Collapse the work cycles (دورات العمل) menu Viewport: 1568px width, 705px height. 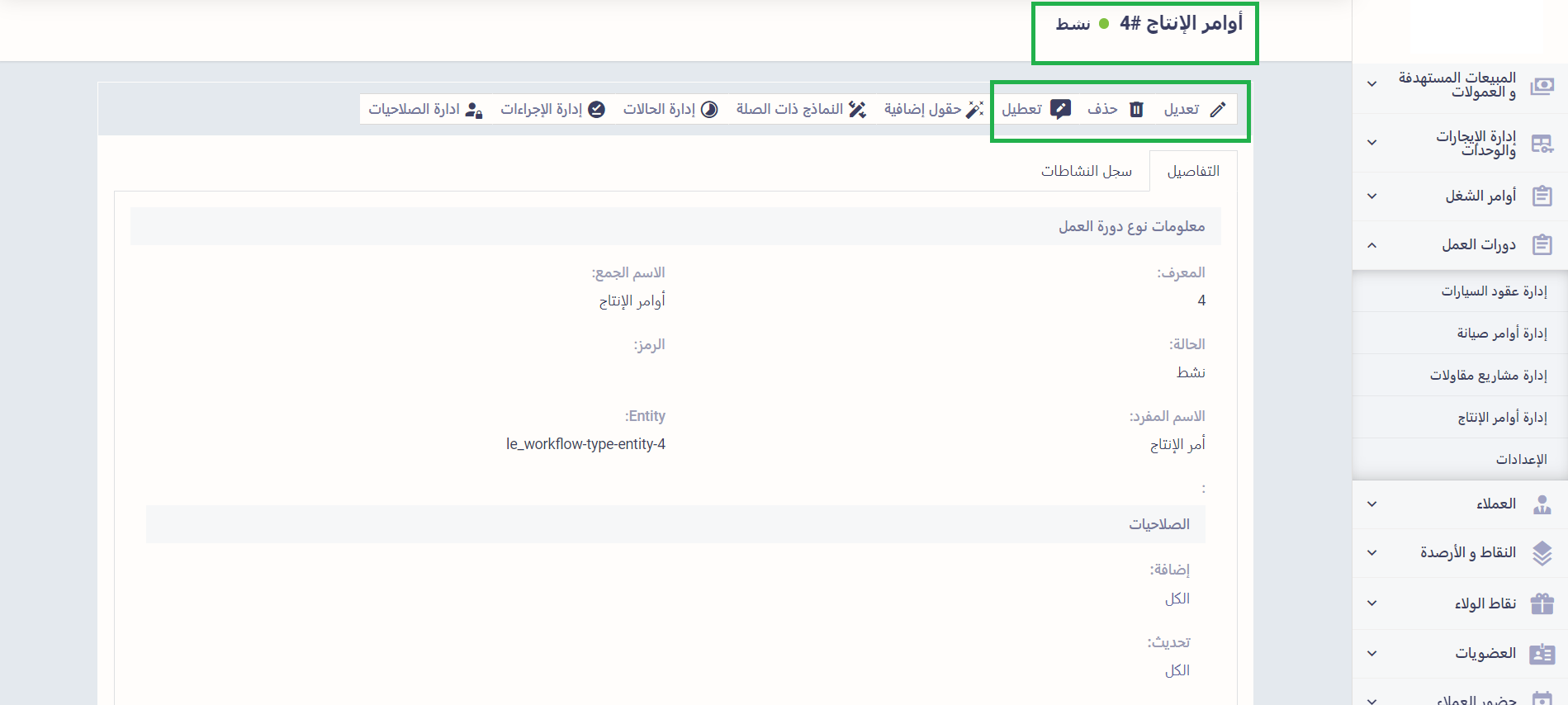(1371, 245)
